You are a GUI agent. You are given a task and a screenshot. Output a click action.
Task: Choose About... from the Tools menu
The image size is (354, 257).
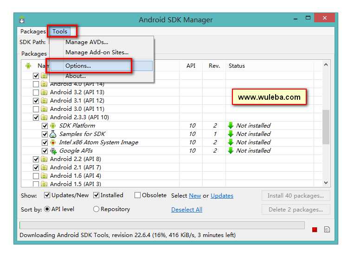coord(102,76)
